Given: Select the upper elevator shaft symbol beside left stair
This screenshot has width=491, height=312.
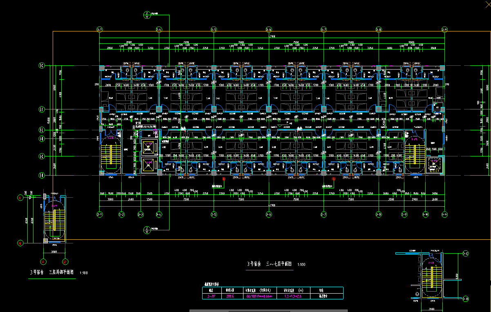Looking at the screenshot, I should [148, 146].
